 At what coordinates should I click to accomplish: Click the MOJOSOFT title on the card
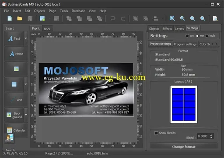76,71
